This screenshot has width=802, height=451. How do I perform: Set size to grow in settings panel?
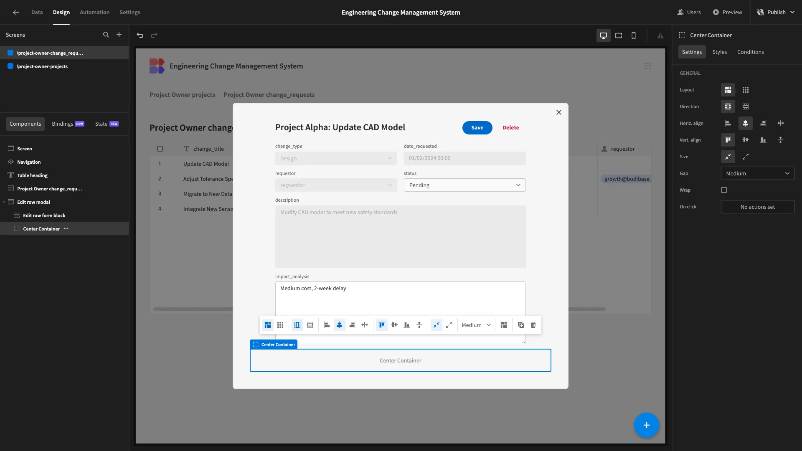[x=746, y=157]
